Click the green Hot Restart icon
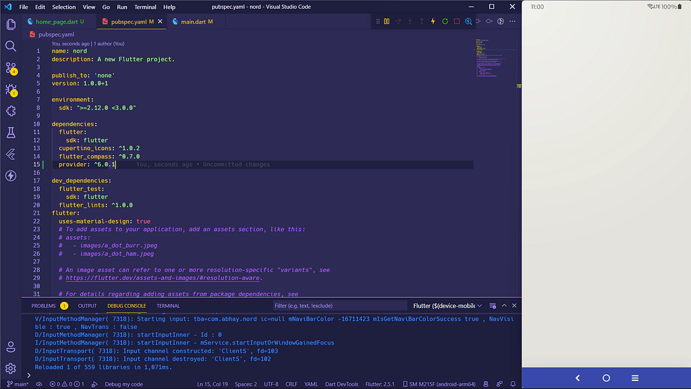 pos(445,21)
